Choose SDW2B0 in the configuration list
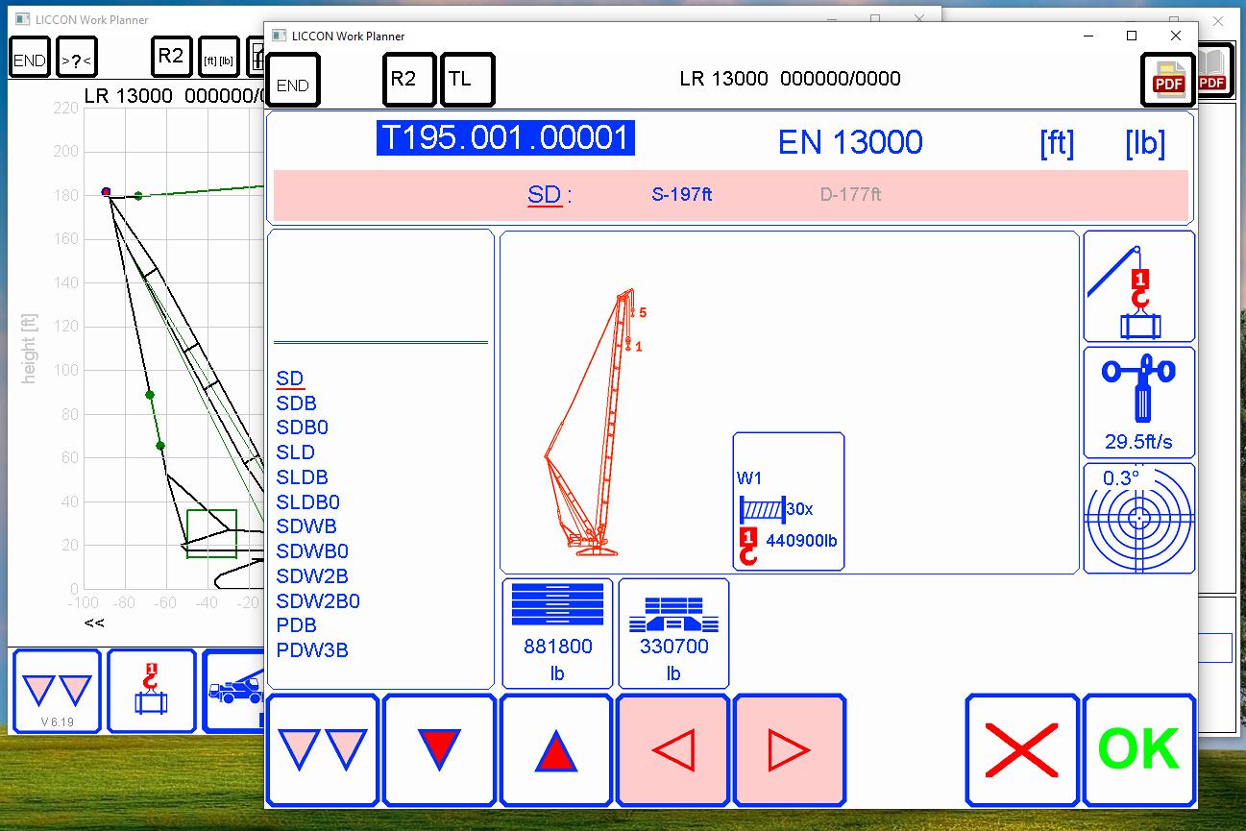Screen dimensions: 1246x831 coord(318,601)
